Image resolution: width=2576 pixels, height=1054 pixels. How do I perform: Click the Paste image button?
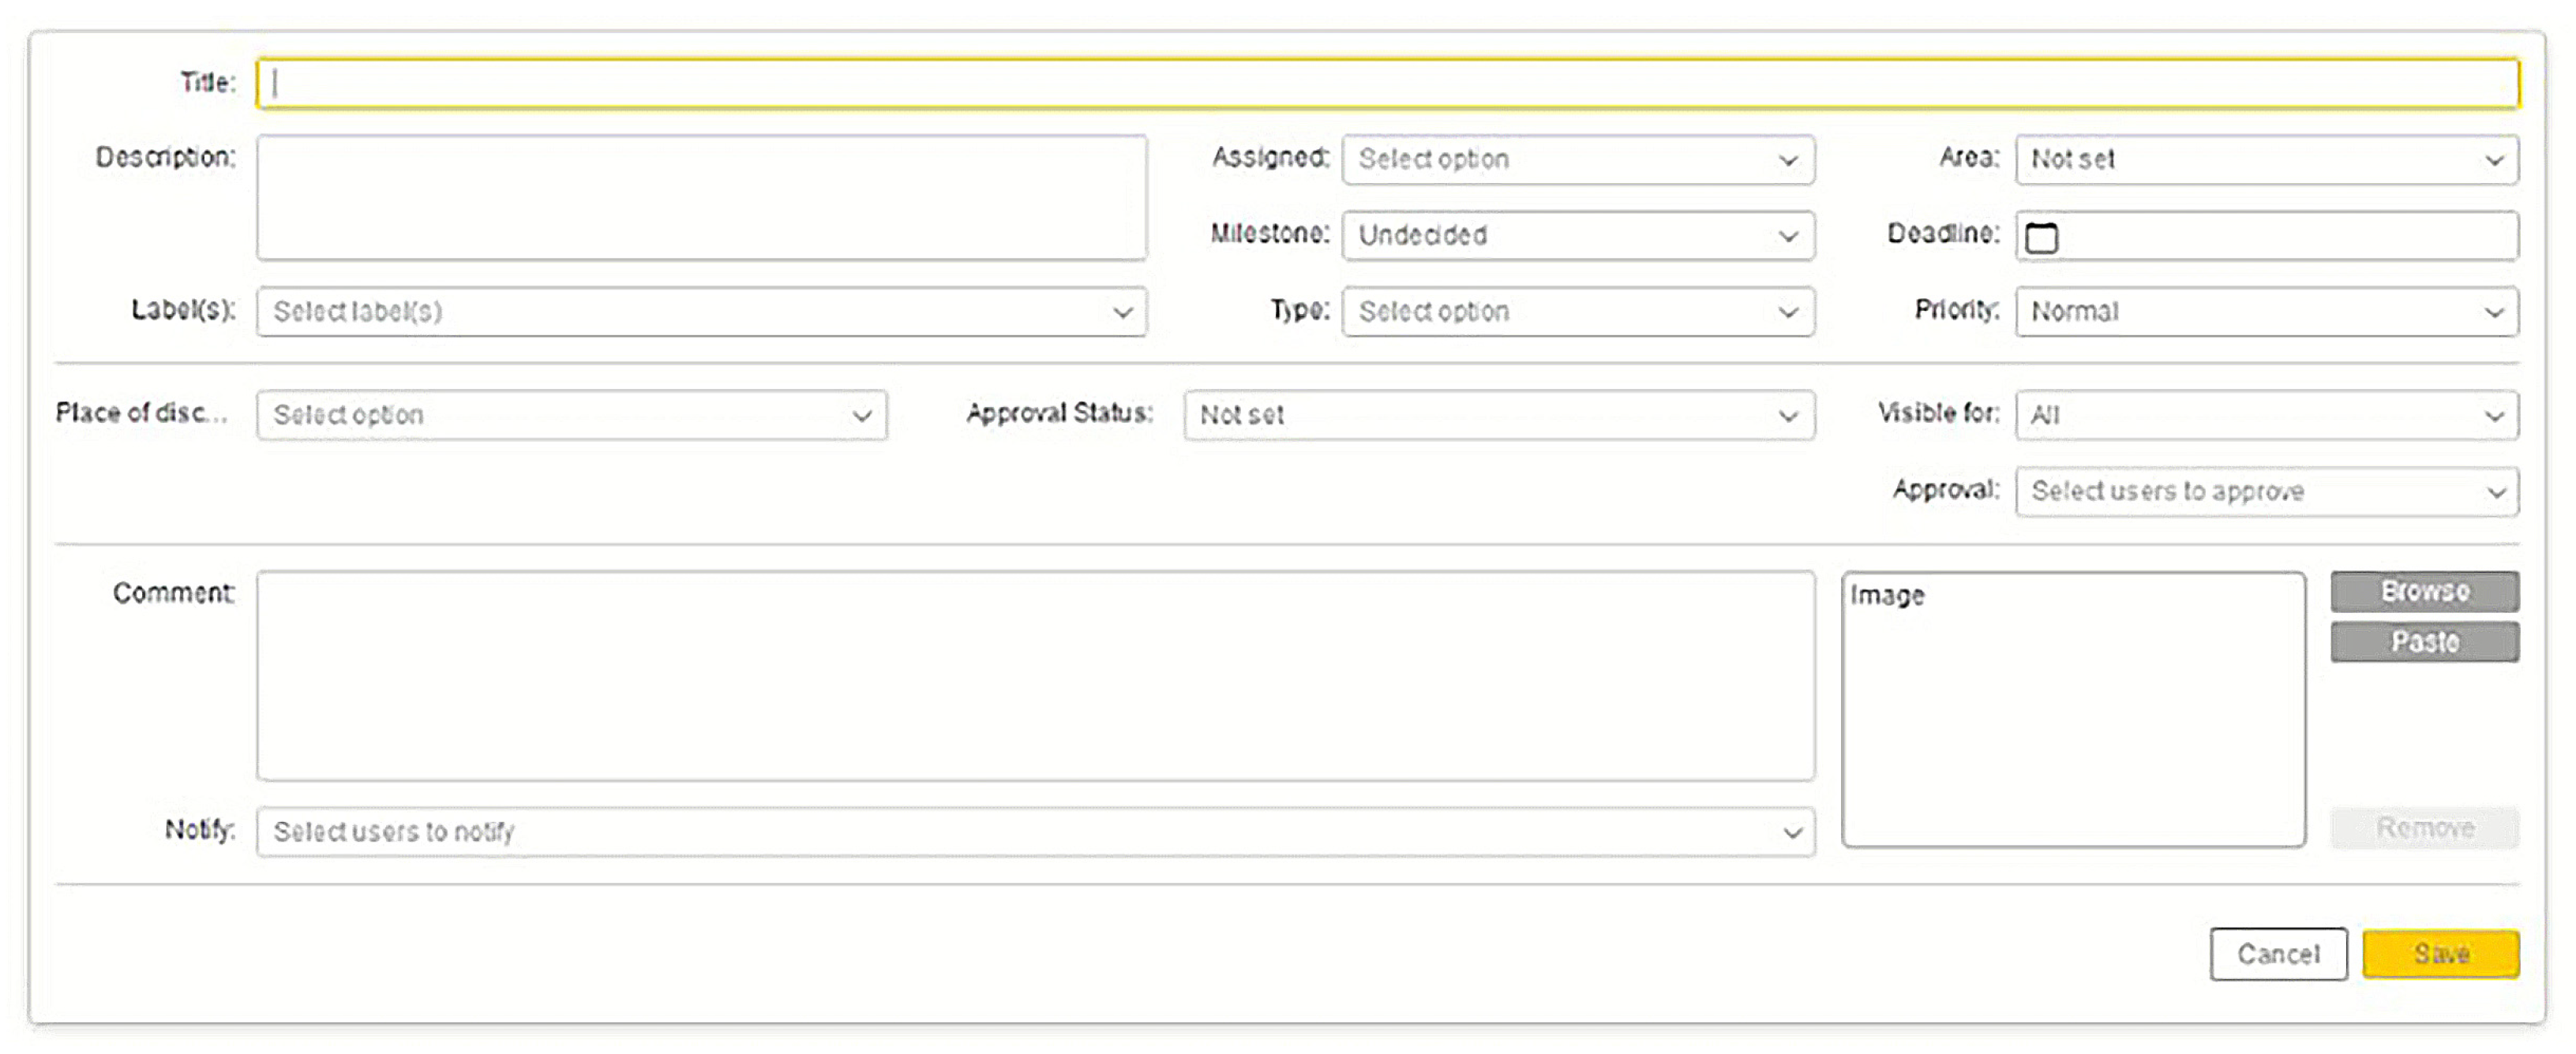[2424, 641]
